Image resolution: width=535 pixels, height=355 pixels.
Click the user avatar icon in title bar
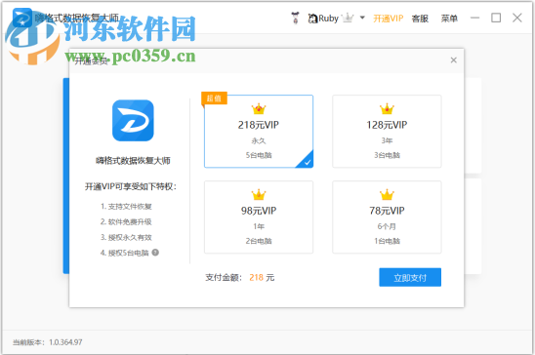coord(296,19)
